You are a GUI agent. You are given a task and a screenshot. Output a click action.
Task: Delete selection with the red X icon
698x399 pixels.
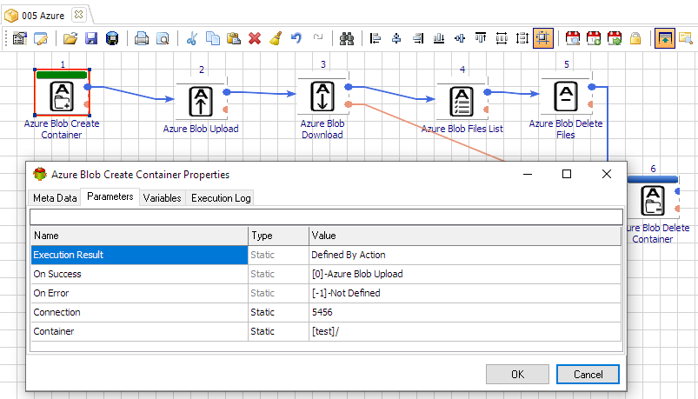pyautogui.click(x=255, y=38)
